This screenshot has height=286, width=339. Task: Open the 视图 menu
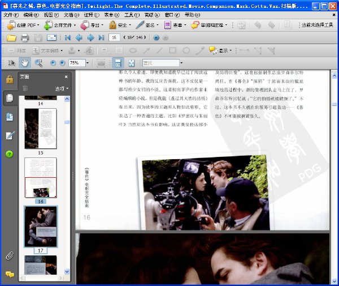click(x=51, y=15)
